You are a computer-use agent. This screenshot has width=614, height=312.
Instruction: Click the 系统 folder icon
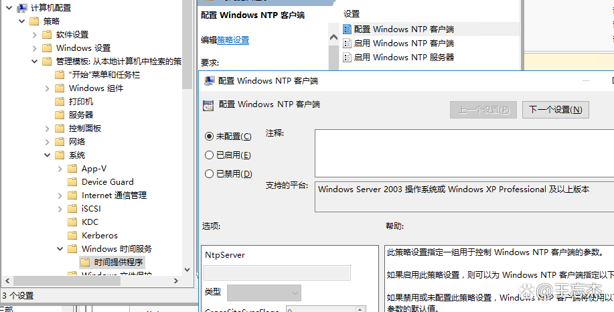click(x=60, y=155)
